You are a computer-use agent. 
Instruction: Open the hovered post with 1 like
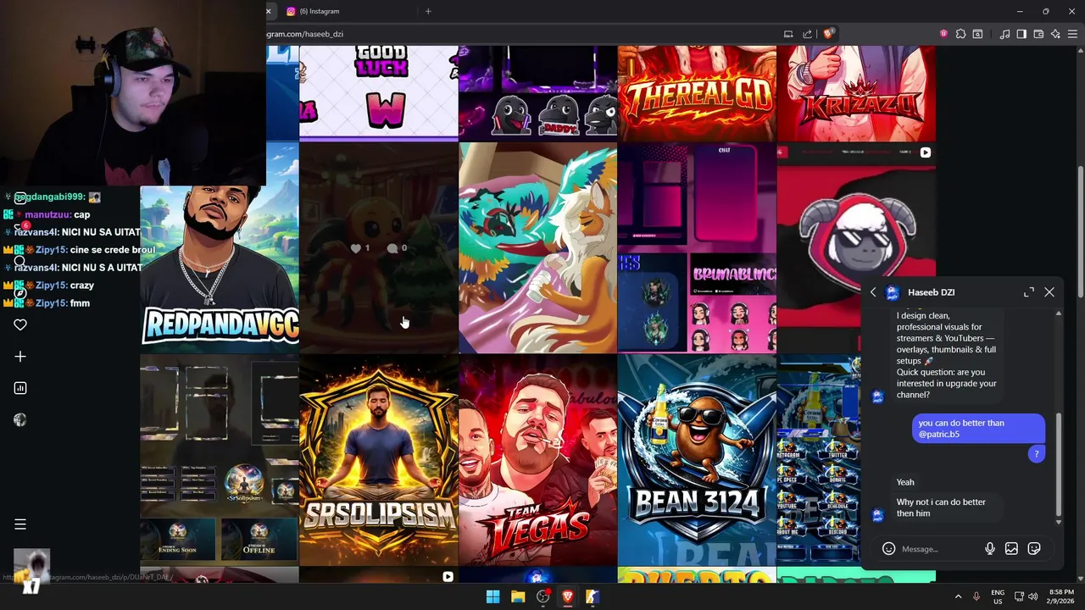click(378, 247)
